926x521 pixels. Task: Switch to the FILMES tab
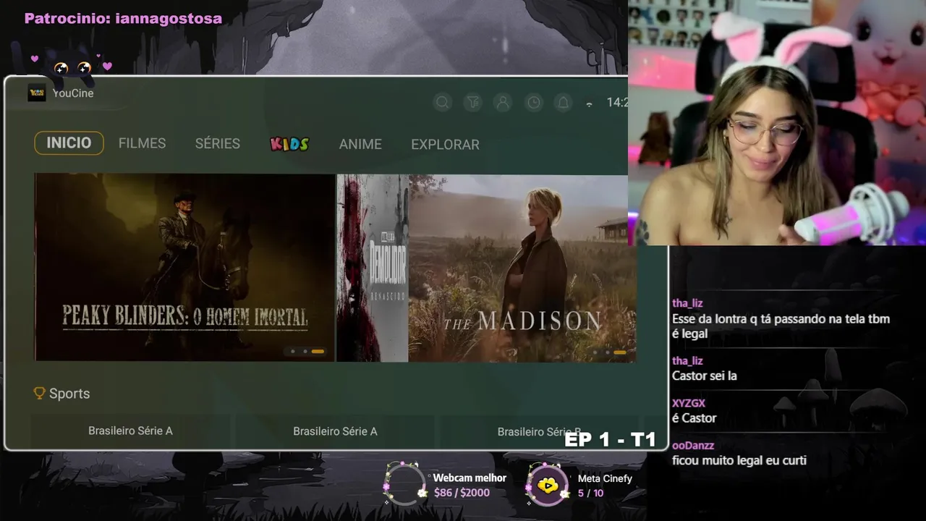click(x=142, y=143)
